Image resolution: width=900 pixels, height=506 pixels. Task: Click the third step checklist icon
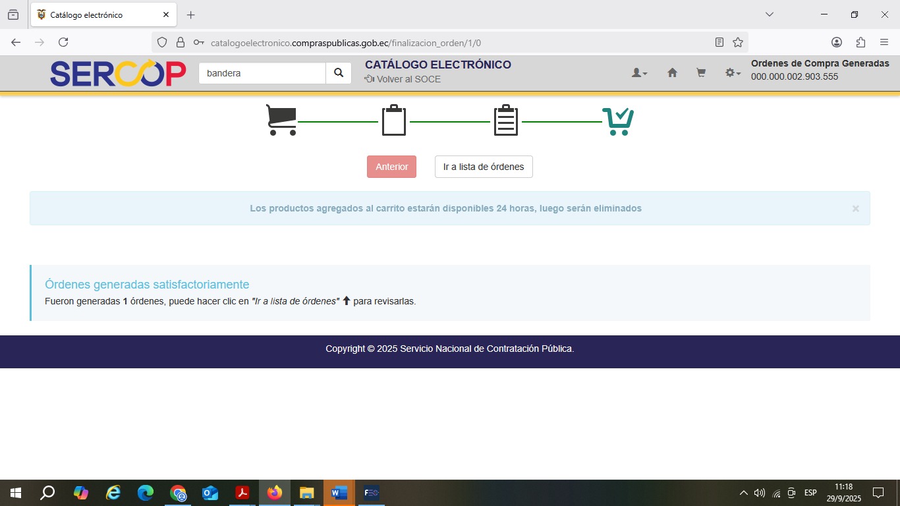[x=506, y=120]
